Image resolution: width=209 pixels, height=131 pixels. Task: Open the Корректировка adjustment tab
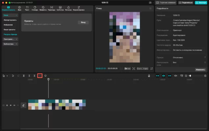pyautogui.click(x=79, y=9)
